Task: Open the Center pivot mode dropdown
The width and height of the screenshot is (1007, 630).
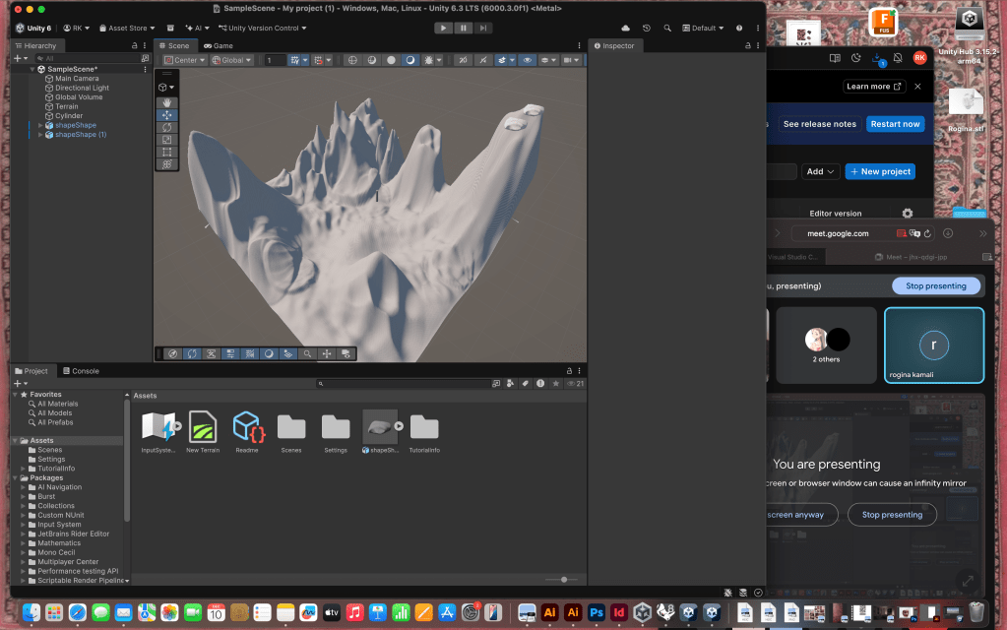Action: 184,60
